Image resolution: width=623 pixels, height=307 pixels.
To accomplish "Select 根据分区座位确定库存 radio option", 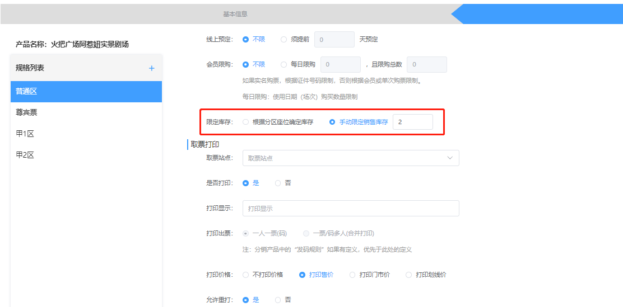I will point(246,122).
